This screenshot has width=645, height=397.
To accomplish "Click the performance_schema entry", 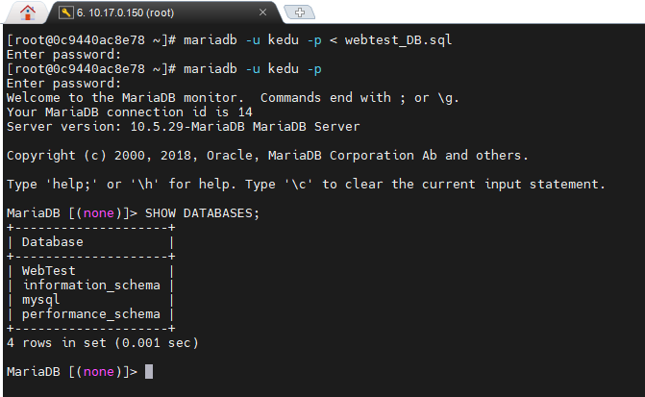I will point(91,314).
